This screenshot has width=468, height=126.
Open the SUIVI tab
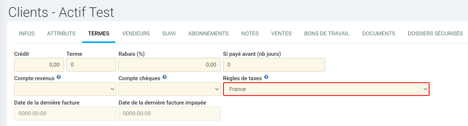coord(169,34)
